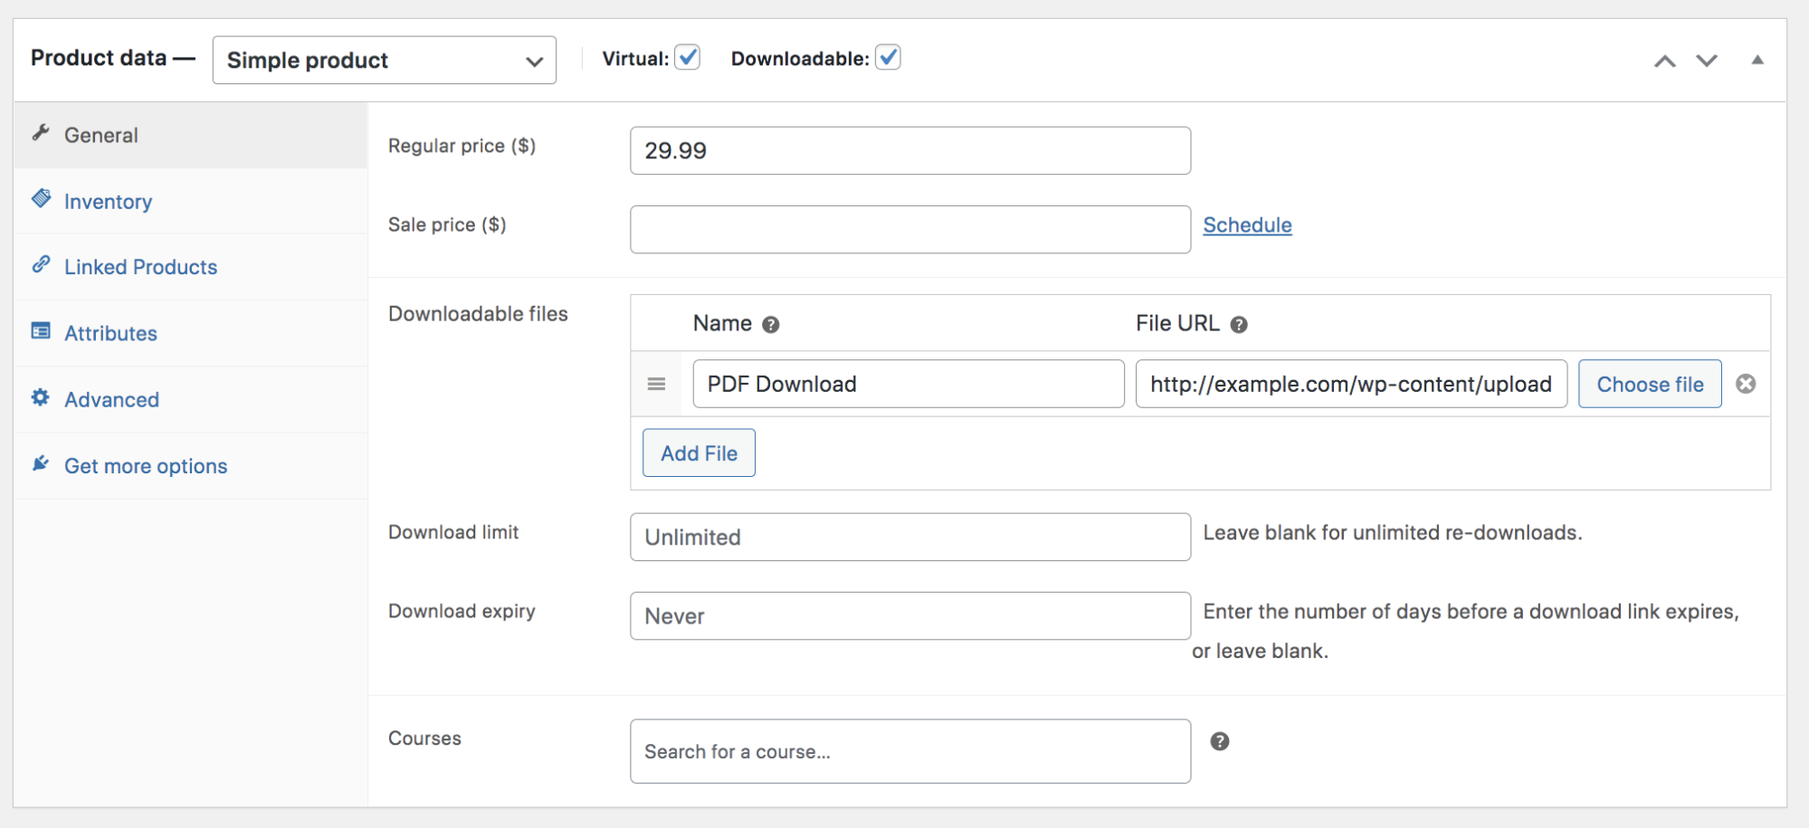
Task: Click the Add File button
Action: (x=698, y=453)
